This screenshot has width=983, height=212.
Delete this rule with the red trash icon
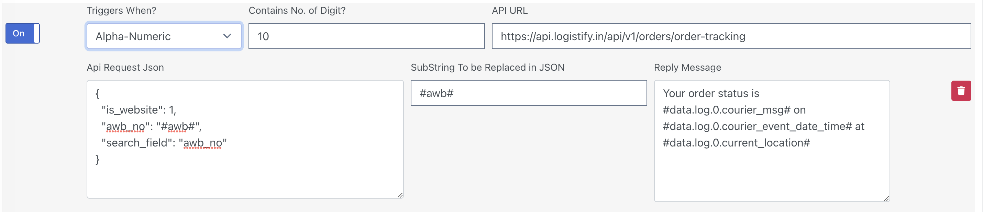tap(961, 91)
